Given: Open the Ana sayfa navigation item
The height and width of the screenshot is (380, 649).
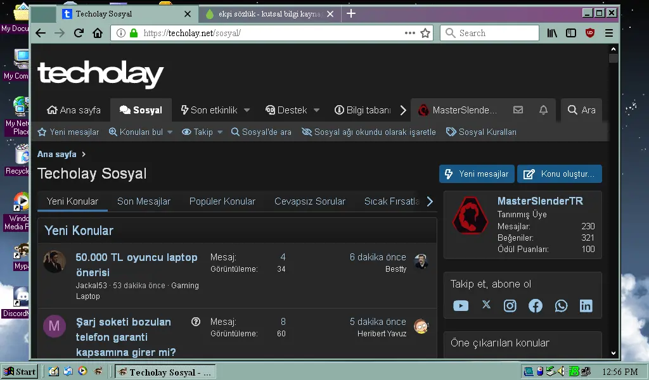Looking at the screenshot, I should click(x=74, y=110).
